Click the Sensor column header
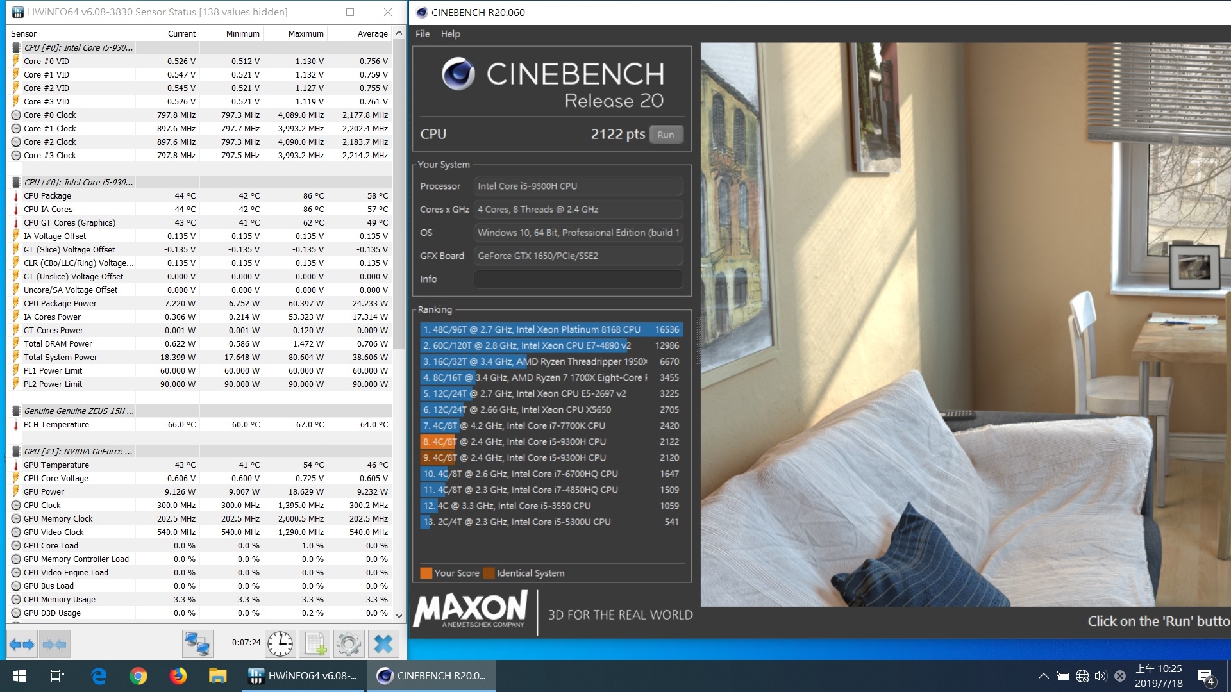This screenshot has width=1231, height=692. pyautogui.click(x=71, y=33)
